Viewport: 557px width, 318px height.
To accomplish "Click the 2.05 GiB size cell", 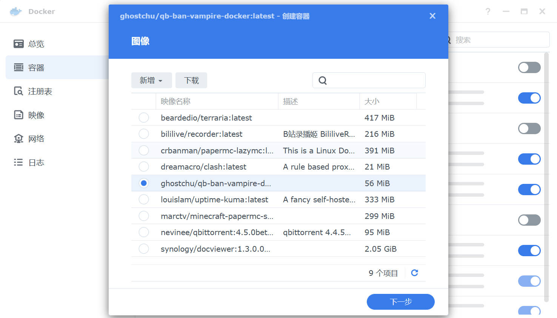I will [380, 249].
